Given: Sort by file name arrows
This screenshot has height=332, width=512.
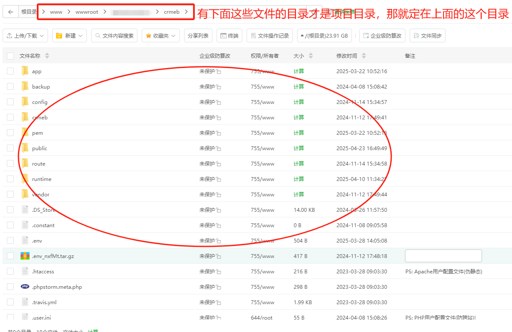Looking at the screenshot, I should (x=47, y=56).
